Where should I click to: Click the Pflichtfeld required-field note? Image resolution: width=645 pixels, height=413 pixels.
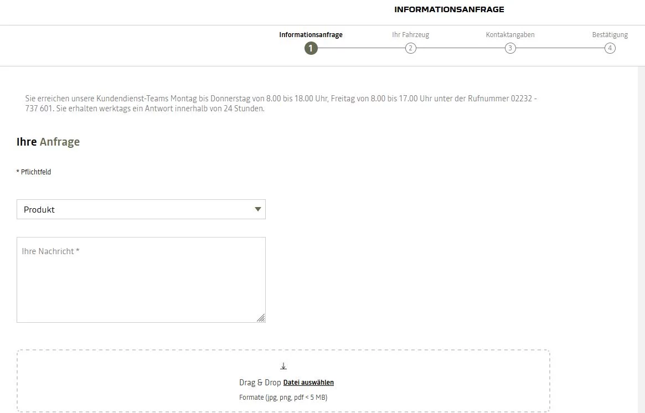click(x=34, y=172)
